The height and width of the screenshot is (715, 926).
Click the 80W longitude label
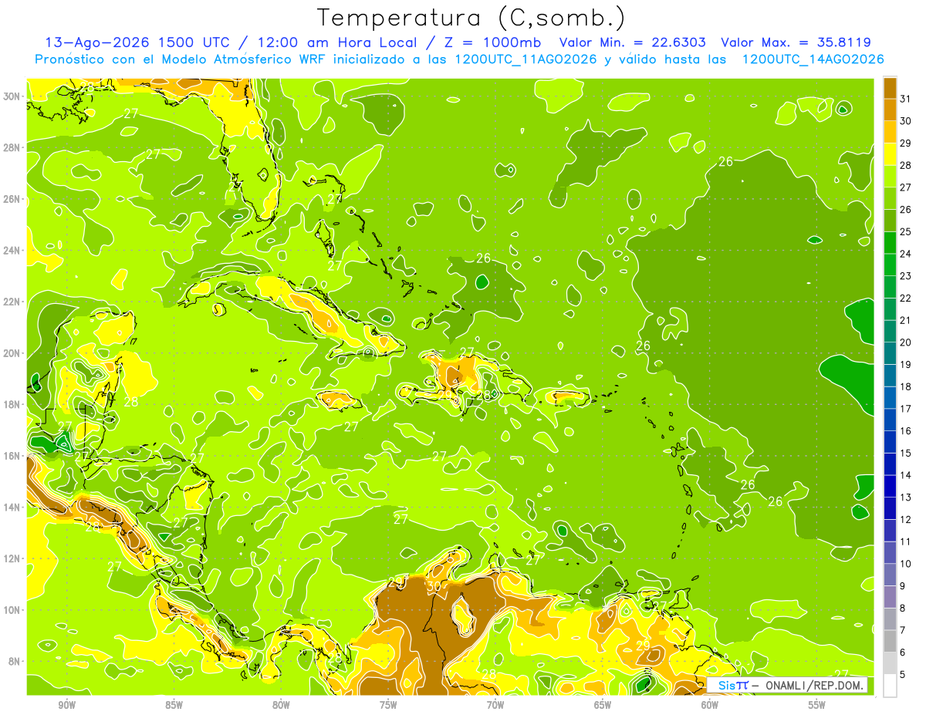click(280, 704)
